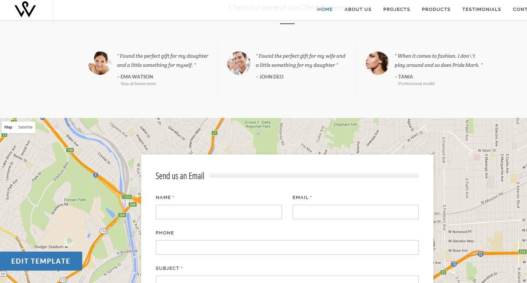Select the HOME navigation link
This screenshot has width=527, height=283.
click(325, 9)
